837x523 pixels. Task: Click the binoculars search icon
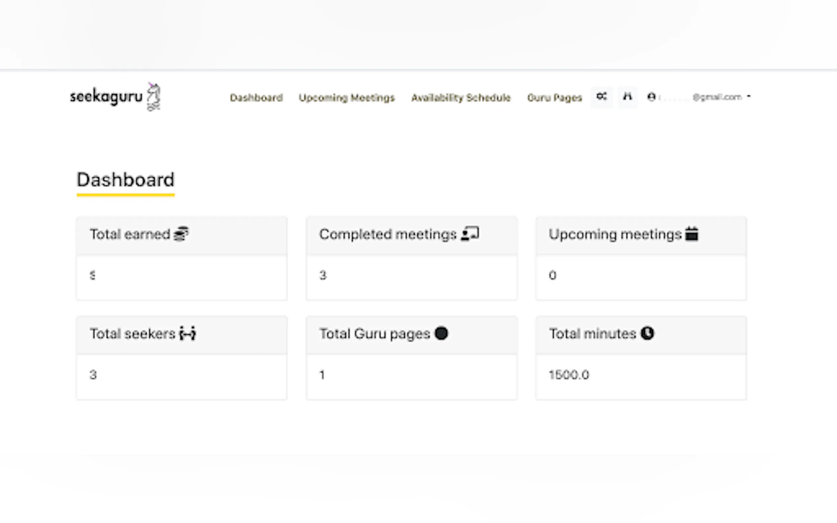[627, 96]
